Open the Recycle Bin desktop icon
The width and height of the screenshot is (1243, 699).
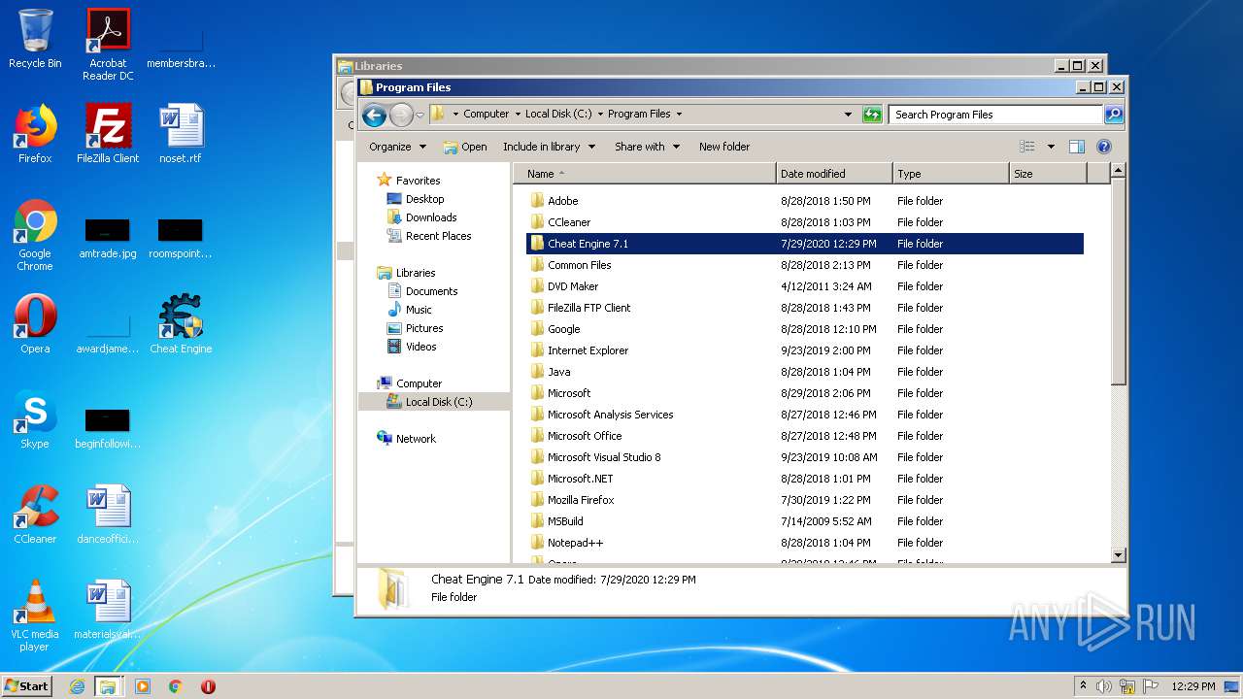click(35, 40)
